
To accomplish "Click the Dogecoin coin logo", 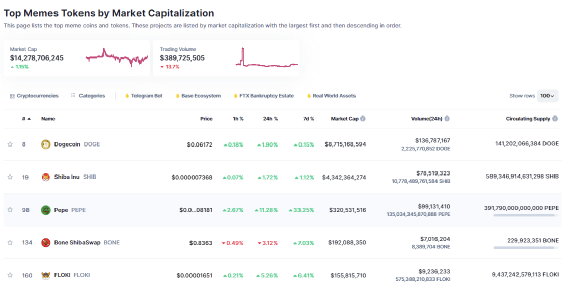I will 46,144.
